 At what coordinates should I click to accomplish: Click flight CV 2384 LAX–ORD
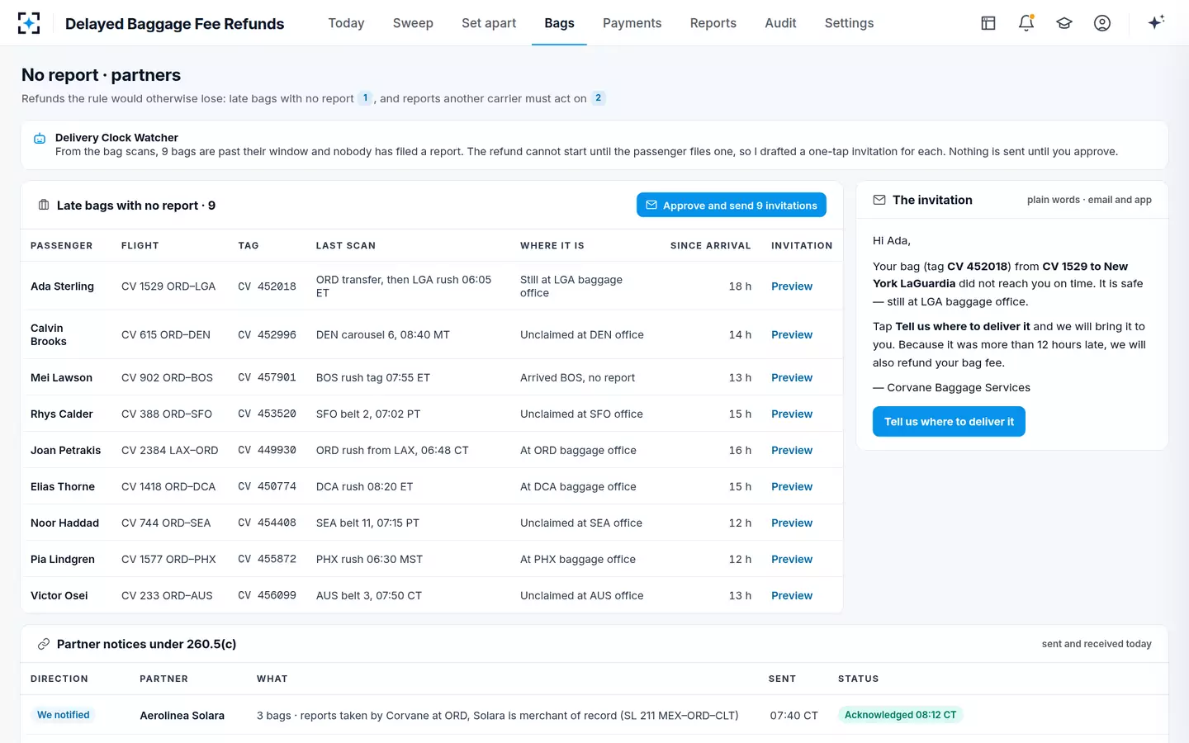tap(170, 450)
